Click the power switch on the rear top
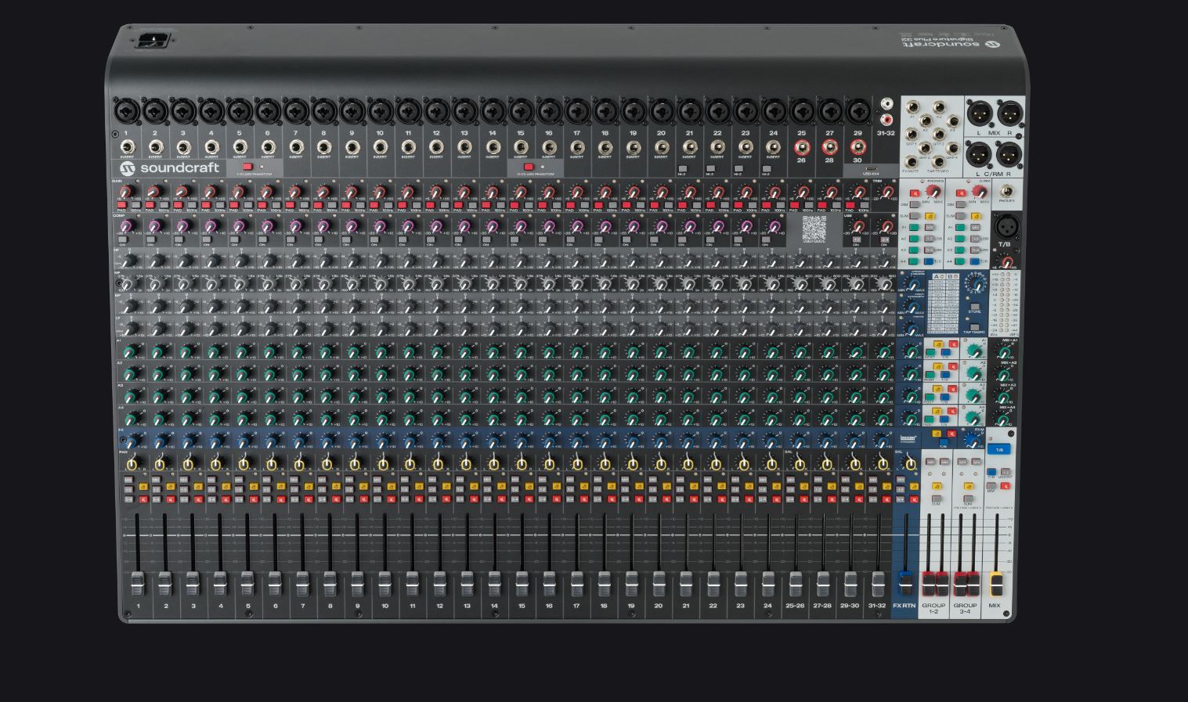The height and width of the screenshot is (702, 1188). pos(153,41)
